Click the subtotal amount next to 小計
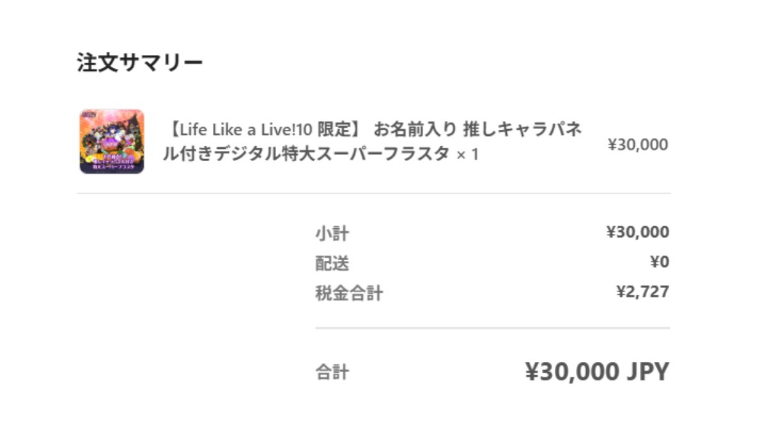This screenshot has width=767, height=427. click(x=637, y=232)
